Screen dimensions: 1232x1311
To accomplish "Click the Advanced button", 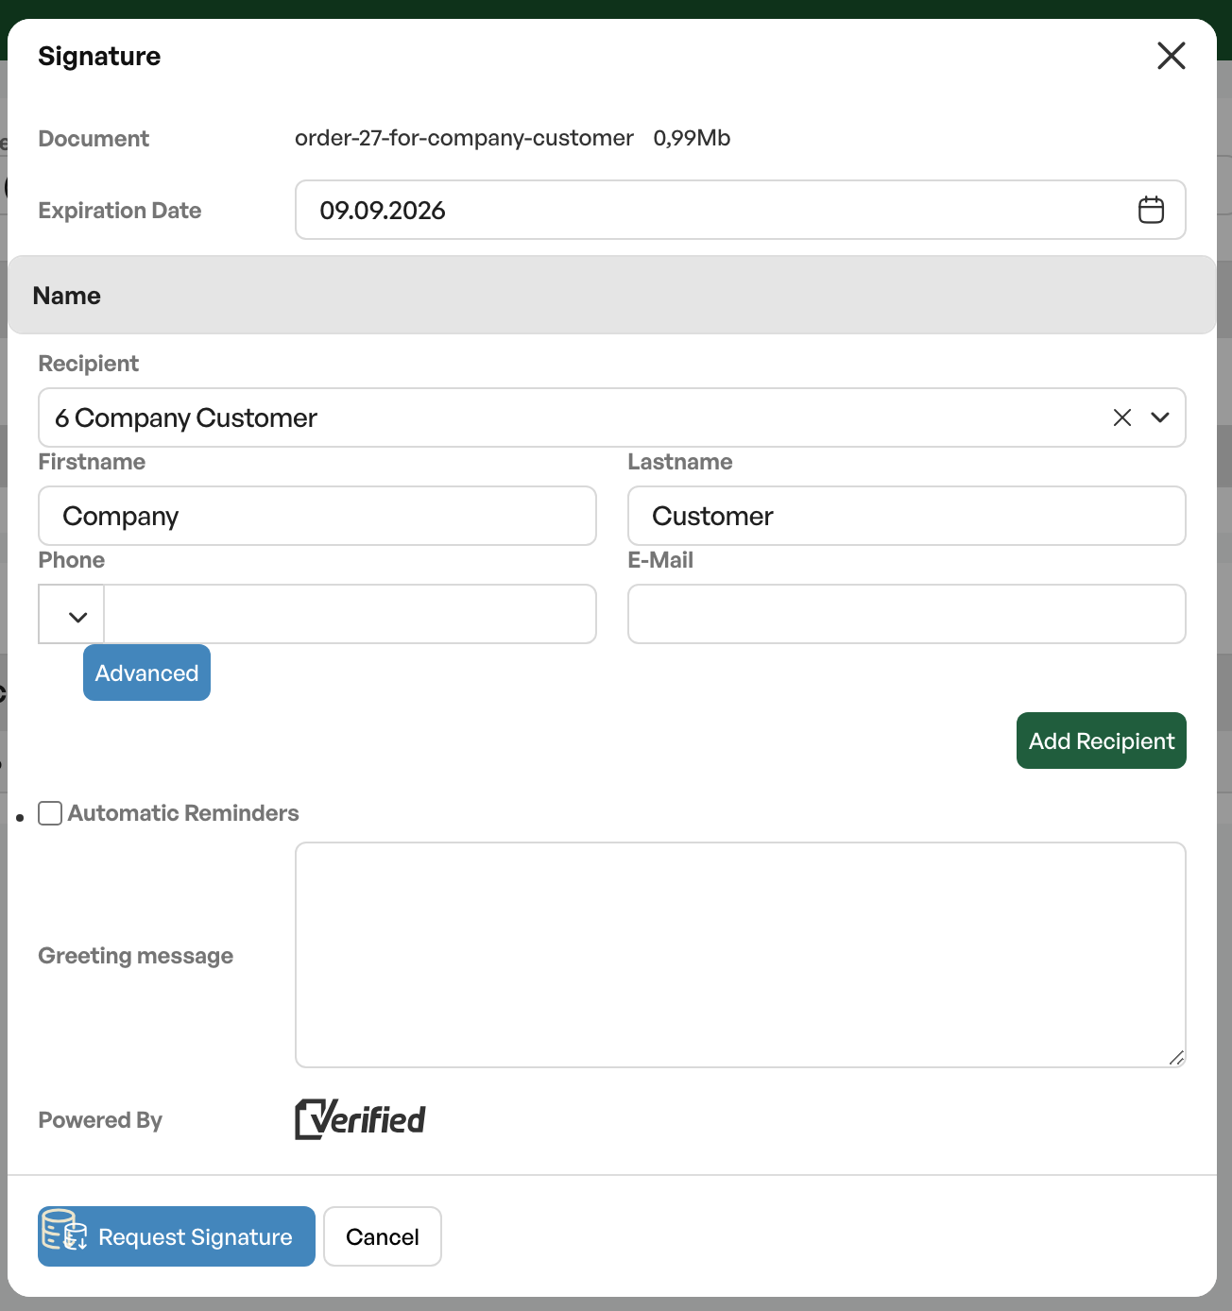I will [146, 673].
